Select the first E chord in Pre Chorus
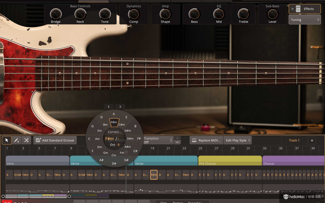 click(200, 175)
